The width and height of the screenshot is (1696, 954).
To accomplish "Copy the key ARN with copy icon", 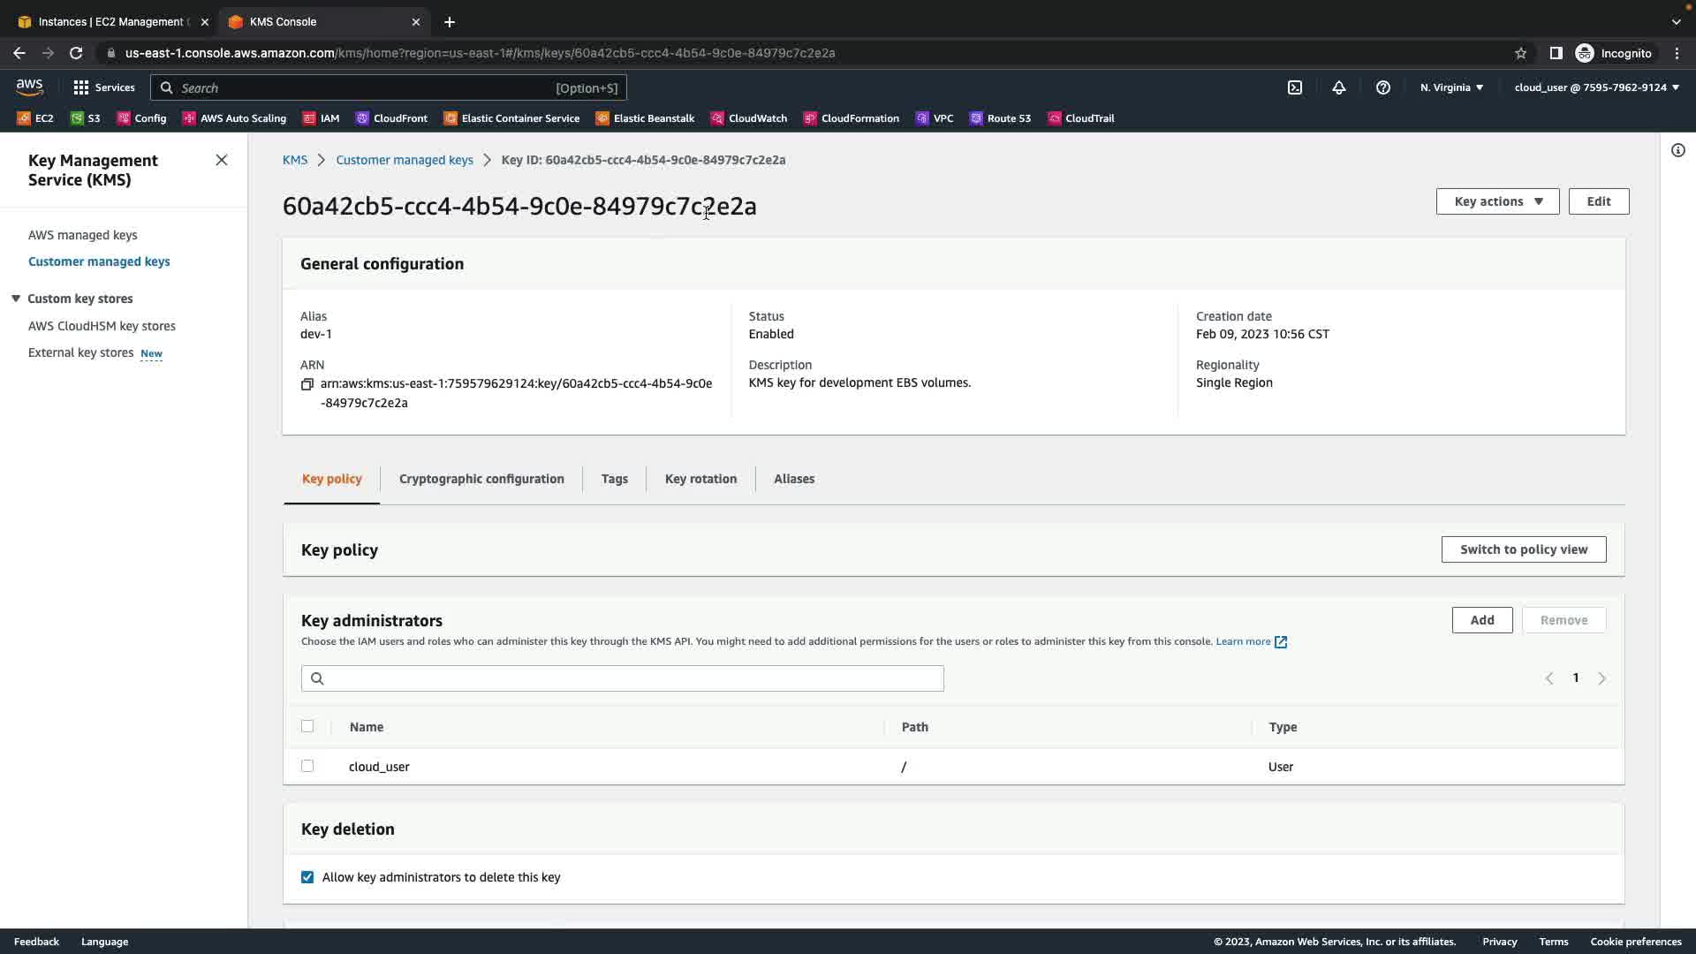I will click(x=307, y=384).
